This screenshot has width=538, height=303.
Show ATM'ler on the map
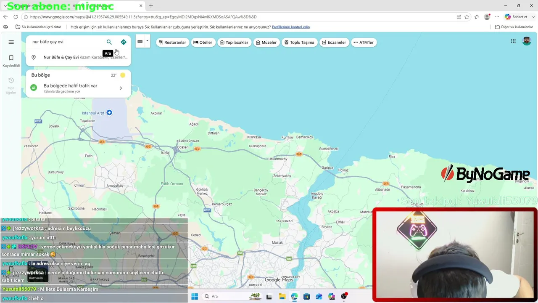tap(364, 43)
